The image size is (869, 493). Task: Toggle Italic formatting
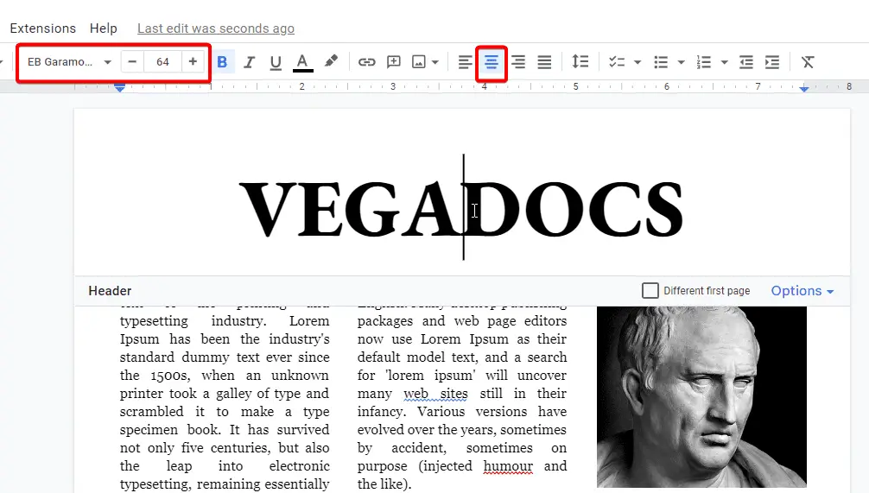tap(249, 62)
